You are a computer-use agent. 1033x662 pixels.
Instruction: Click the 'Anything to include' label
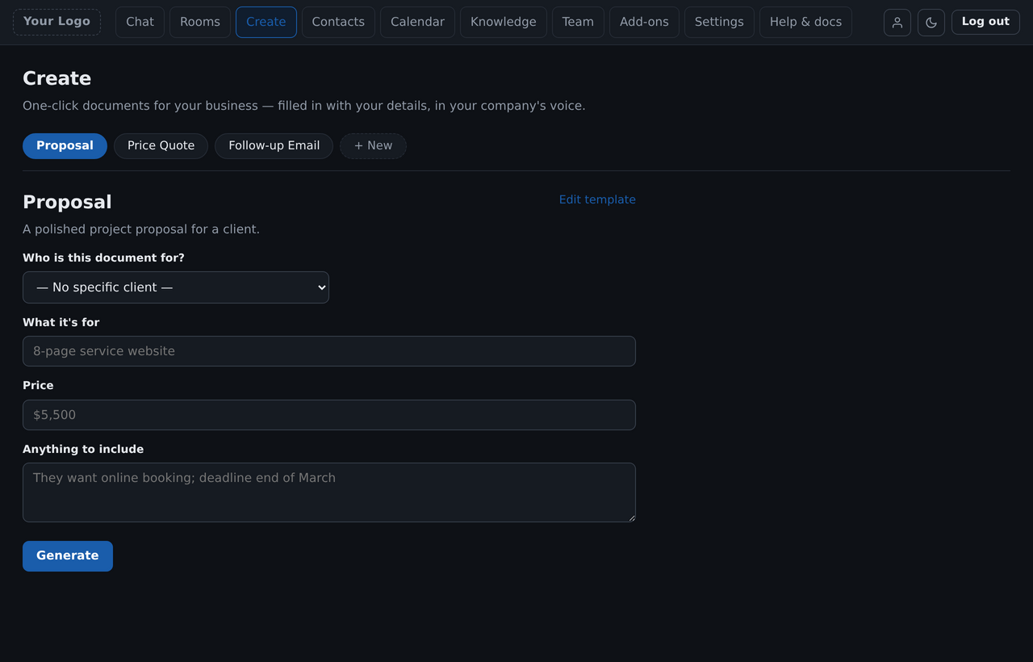tap(83, 449)
